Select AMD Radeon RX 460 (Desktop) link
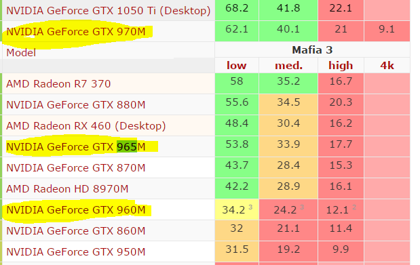420x265 pixels. tap(86, 126)
